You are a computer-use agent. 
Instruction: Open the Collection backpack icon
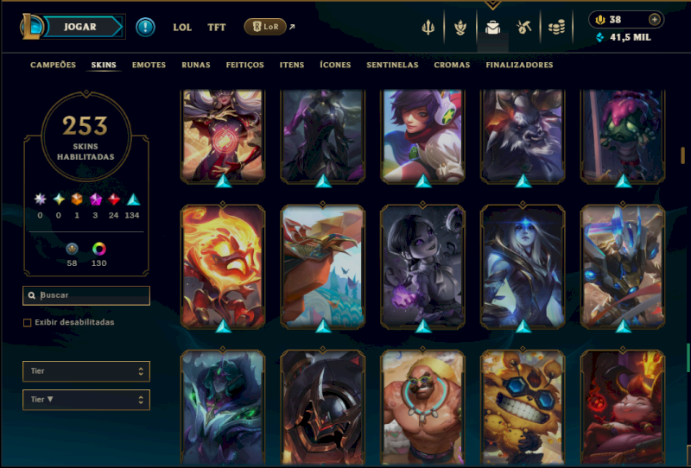tap(492, 28)
